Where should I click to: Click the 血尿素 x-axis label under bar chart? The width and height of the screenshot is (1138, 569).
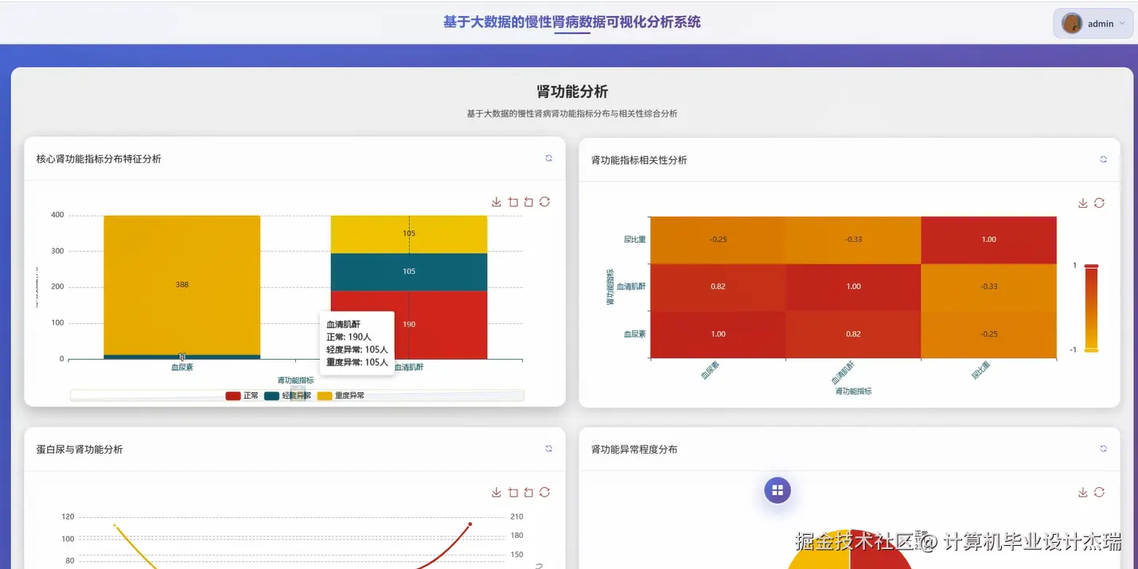182,368
